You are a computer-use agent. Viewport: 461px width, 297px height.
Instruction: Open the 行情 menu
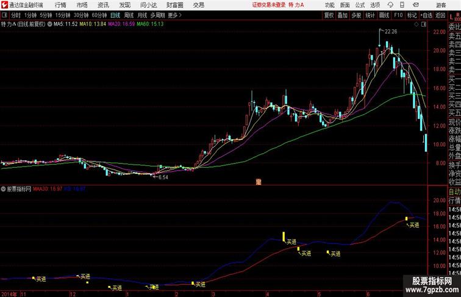click(x=60, y=5)
